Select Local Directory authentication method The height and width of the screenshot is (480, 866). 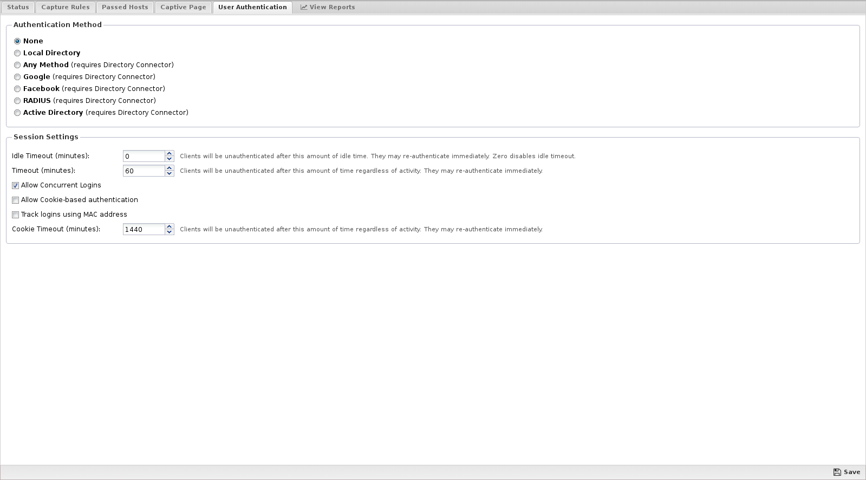click(17, 53)
